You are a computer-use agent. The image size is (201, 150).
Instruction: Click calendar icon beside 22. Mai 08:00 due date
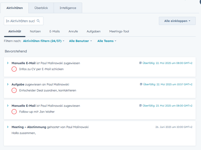coord(140,63)
